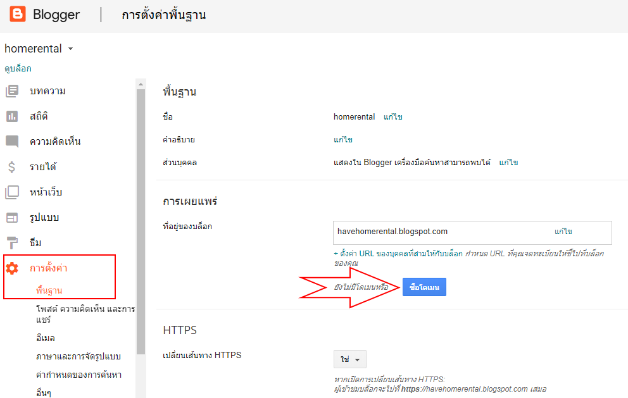Image resolution: width=628 pixels, height=398 pixels.
Task: Click ตั้งค่า URL ของบุคคลที่สาม link
Action: click(x=398, y=254)
